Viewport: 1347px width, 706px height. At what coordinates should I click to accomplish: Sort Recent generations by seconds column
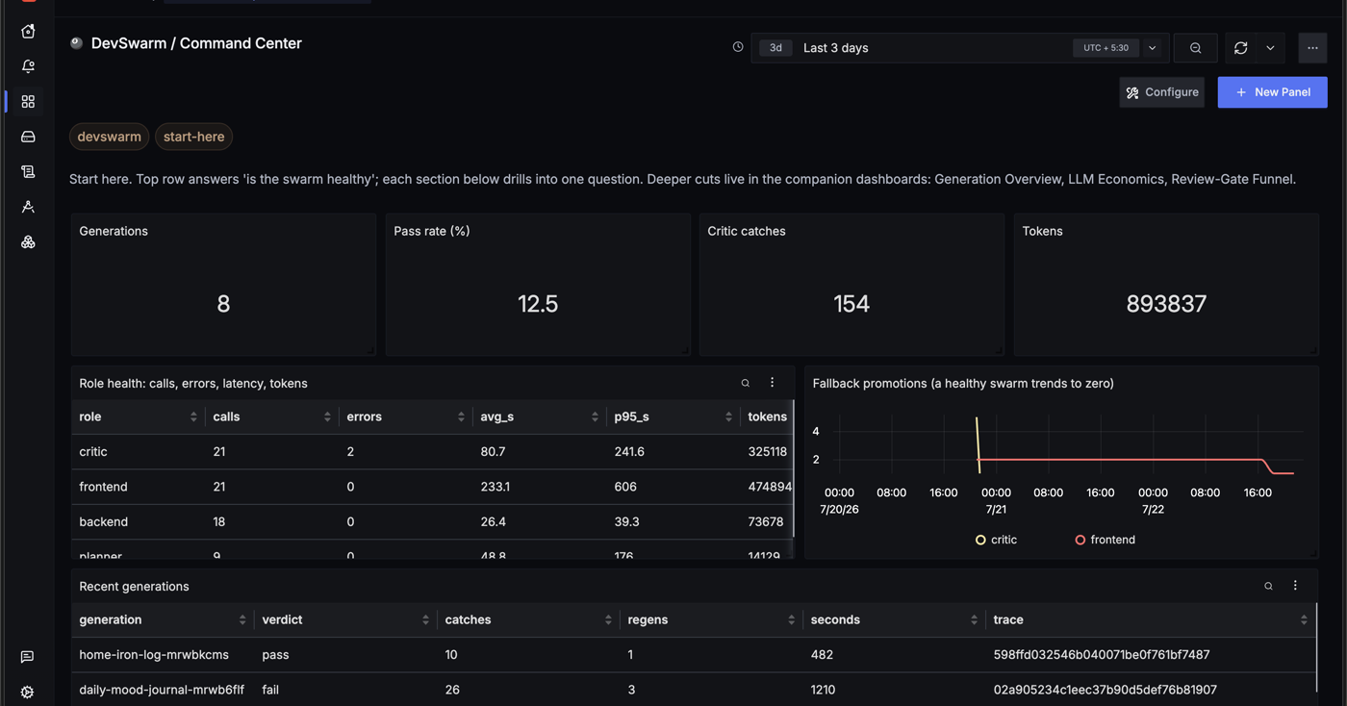[x=974, y=620]
